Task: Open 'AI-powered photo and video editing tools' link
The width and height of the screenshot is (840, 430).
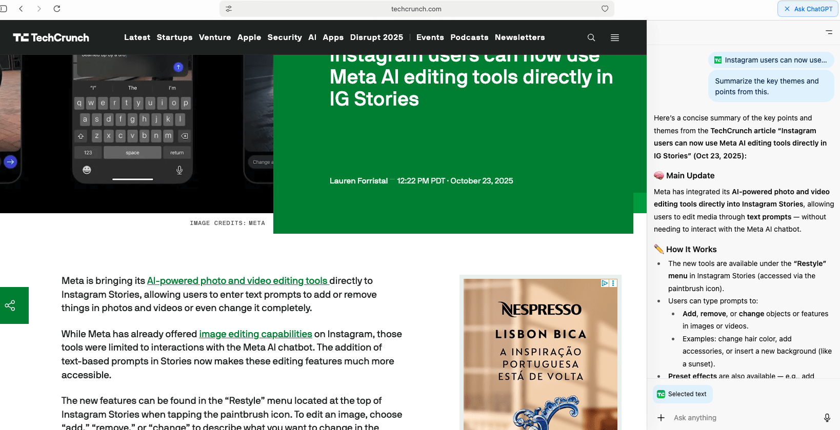Action: pyautogui.click(x=237, y=281)
